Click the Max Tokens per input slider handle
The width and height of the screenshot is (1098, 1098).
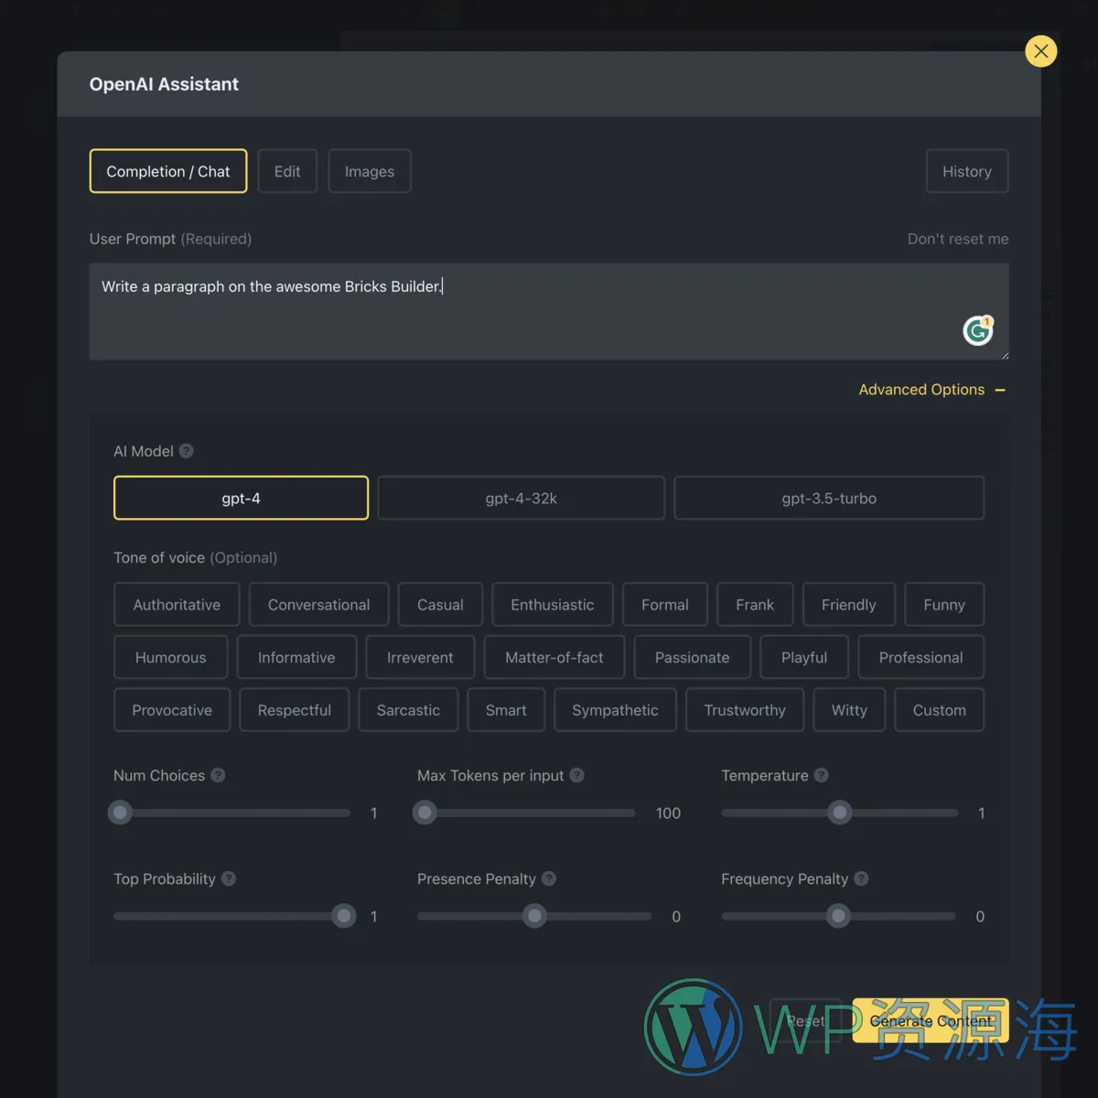point(425,813)
